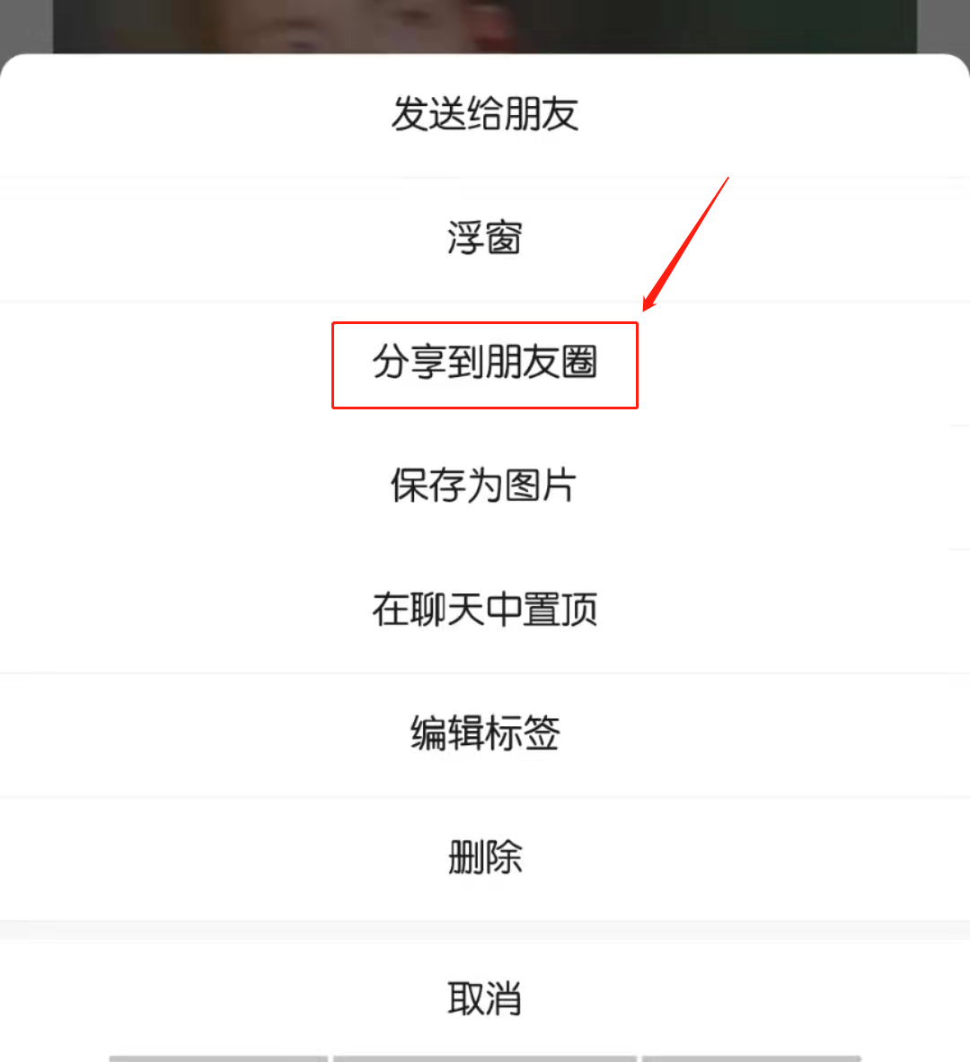The width and height of the screenshot is (970, 1062).
Task: Click dimmed photo above the action sheet
Action: click(x=485, y=26)
